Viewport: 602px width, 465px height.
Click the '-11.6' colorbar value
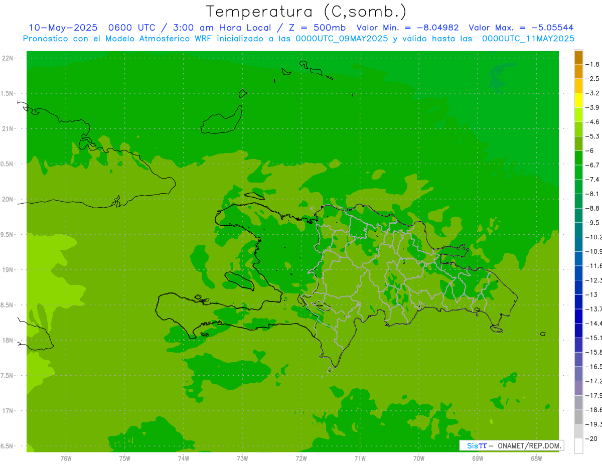pyautogui.click(x=594, y=266)
